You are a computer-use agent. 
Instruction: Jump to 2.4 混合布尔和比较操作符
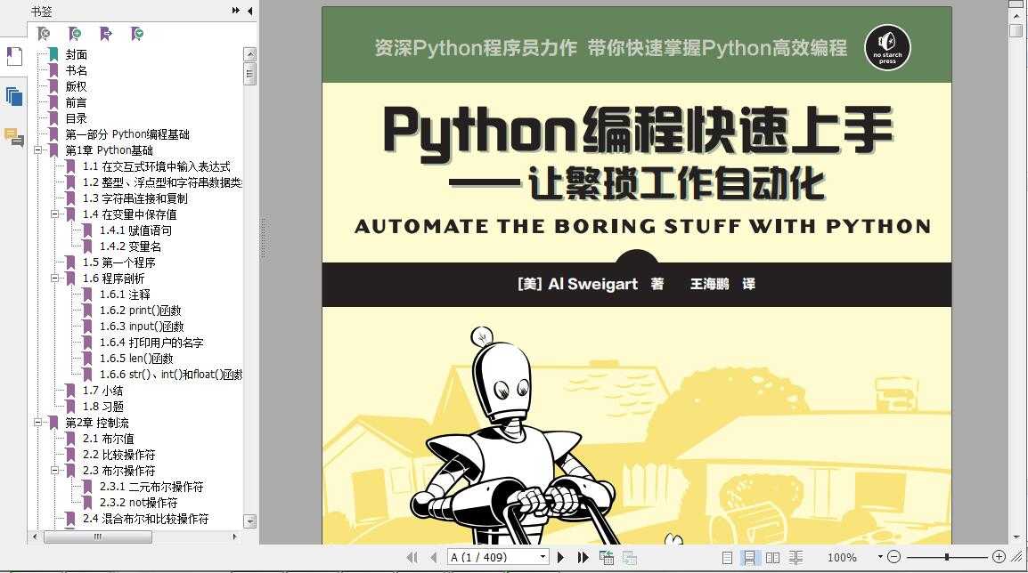pyautogui.click(x=145, y=519)
